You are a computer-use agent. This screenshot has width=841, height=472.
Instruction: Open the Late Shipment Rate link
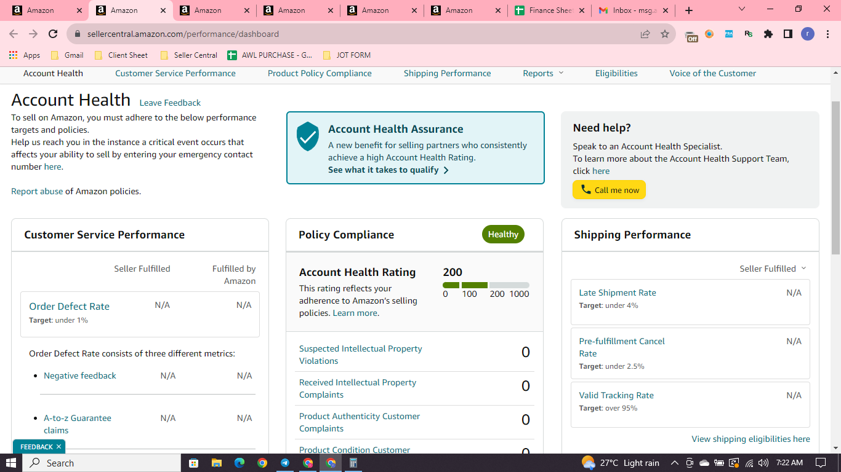click(618, 293)
